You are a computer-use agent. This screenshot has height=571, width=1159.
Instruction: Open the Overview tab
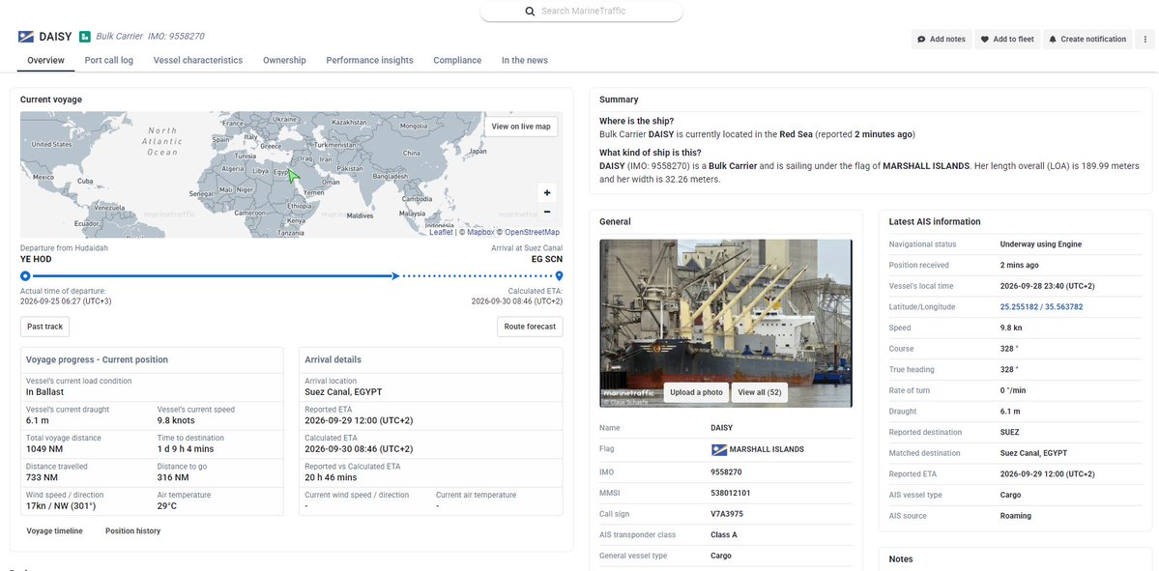45,61
